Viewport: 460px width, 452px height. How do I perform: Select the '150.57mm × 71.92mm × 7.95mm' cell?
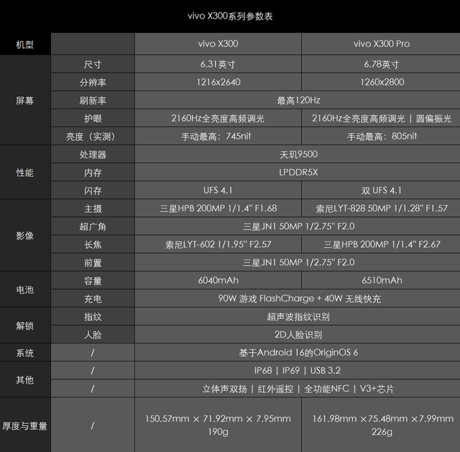click(x=218, y=425)
